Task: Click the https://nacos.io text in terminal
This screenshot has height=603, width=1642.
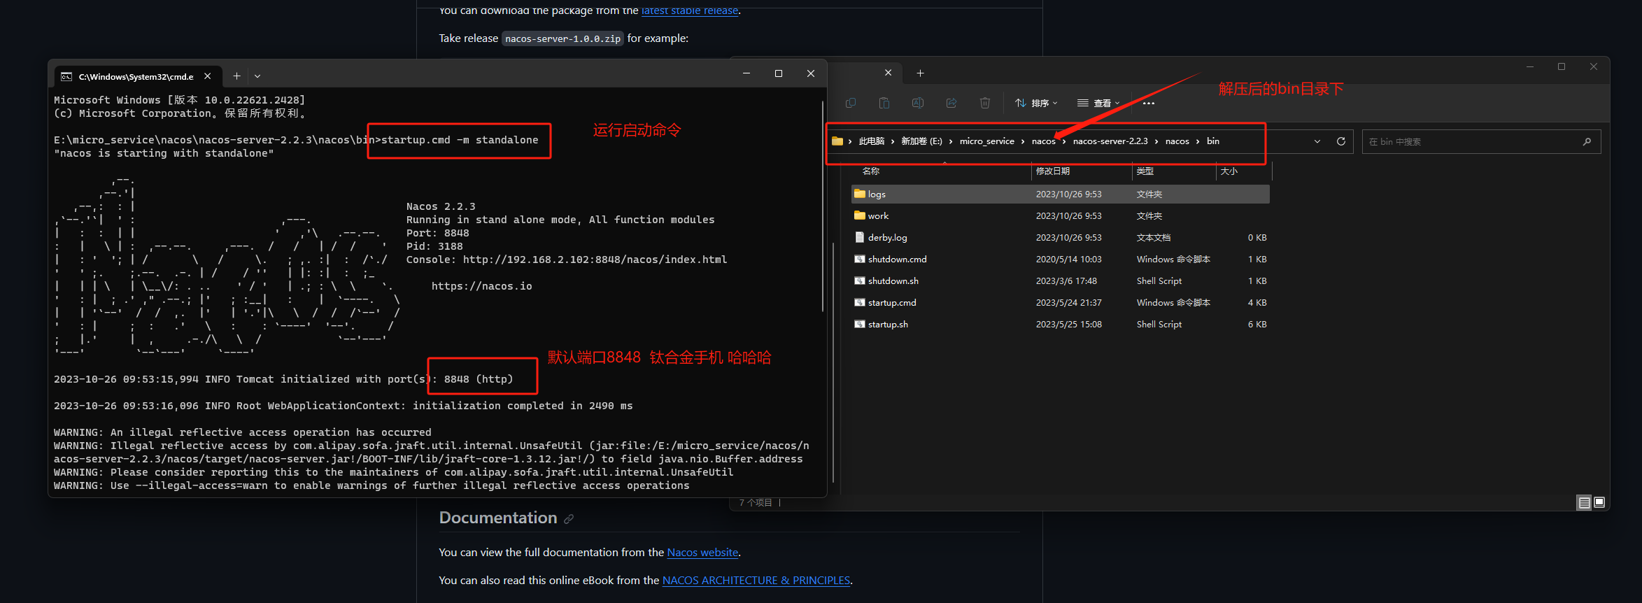Action: (x=481, y=286)
